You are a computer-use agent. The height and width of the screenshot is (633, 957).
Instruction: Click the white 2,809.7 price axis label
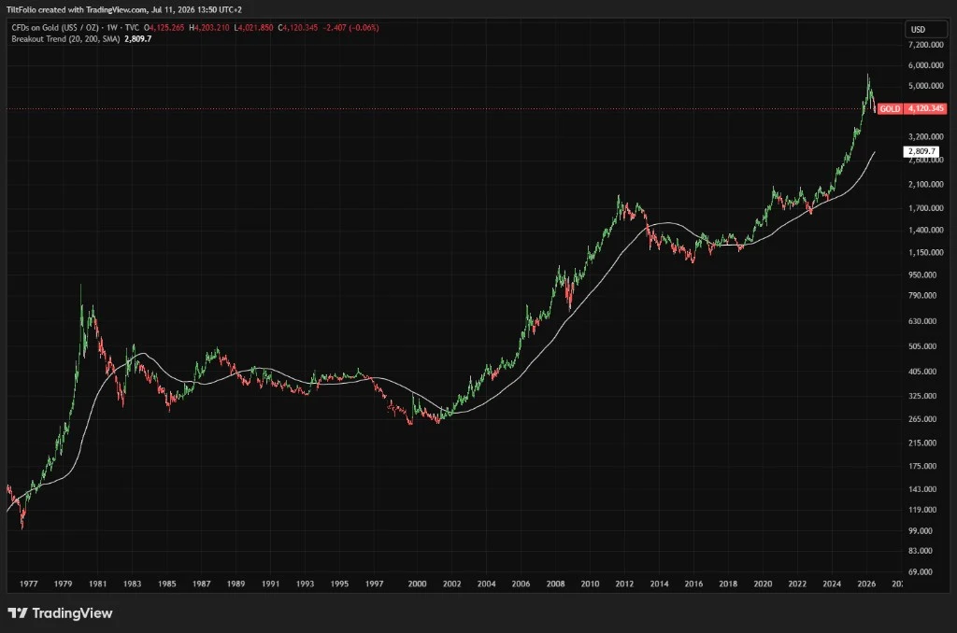click(921, 151)
